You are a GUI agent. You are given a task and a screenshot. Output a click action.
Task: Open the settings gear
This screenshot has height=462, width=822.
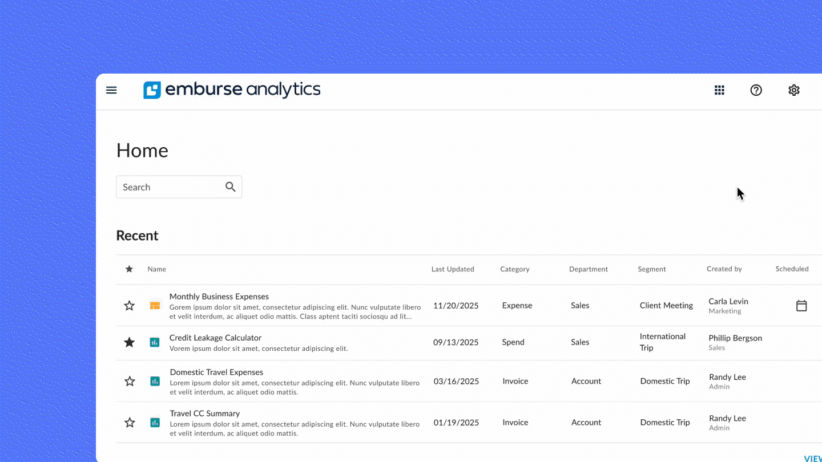click(x=794, y=90)
